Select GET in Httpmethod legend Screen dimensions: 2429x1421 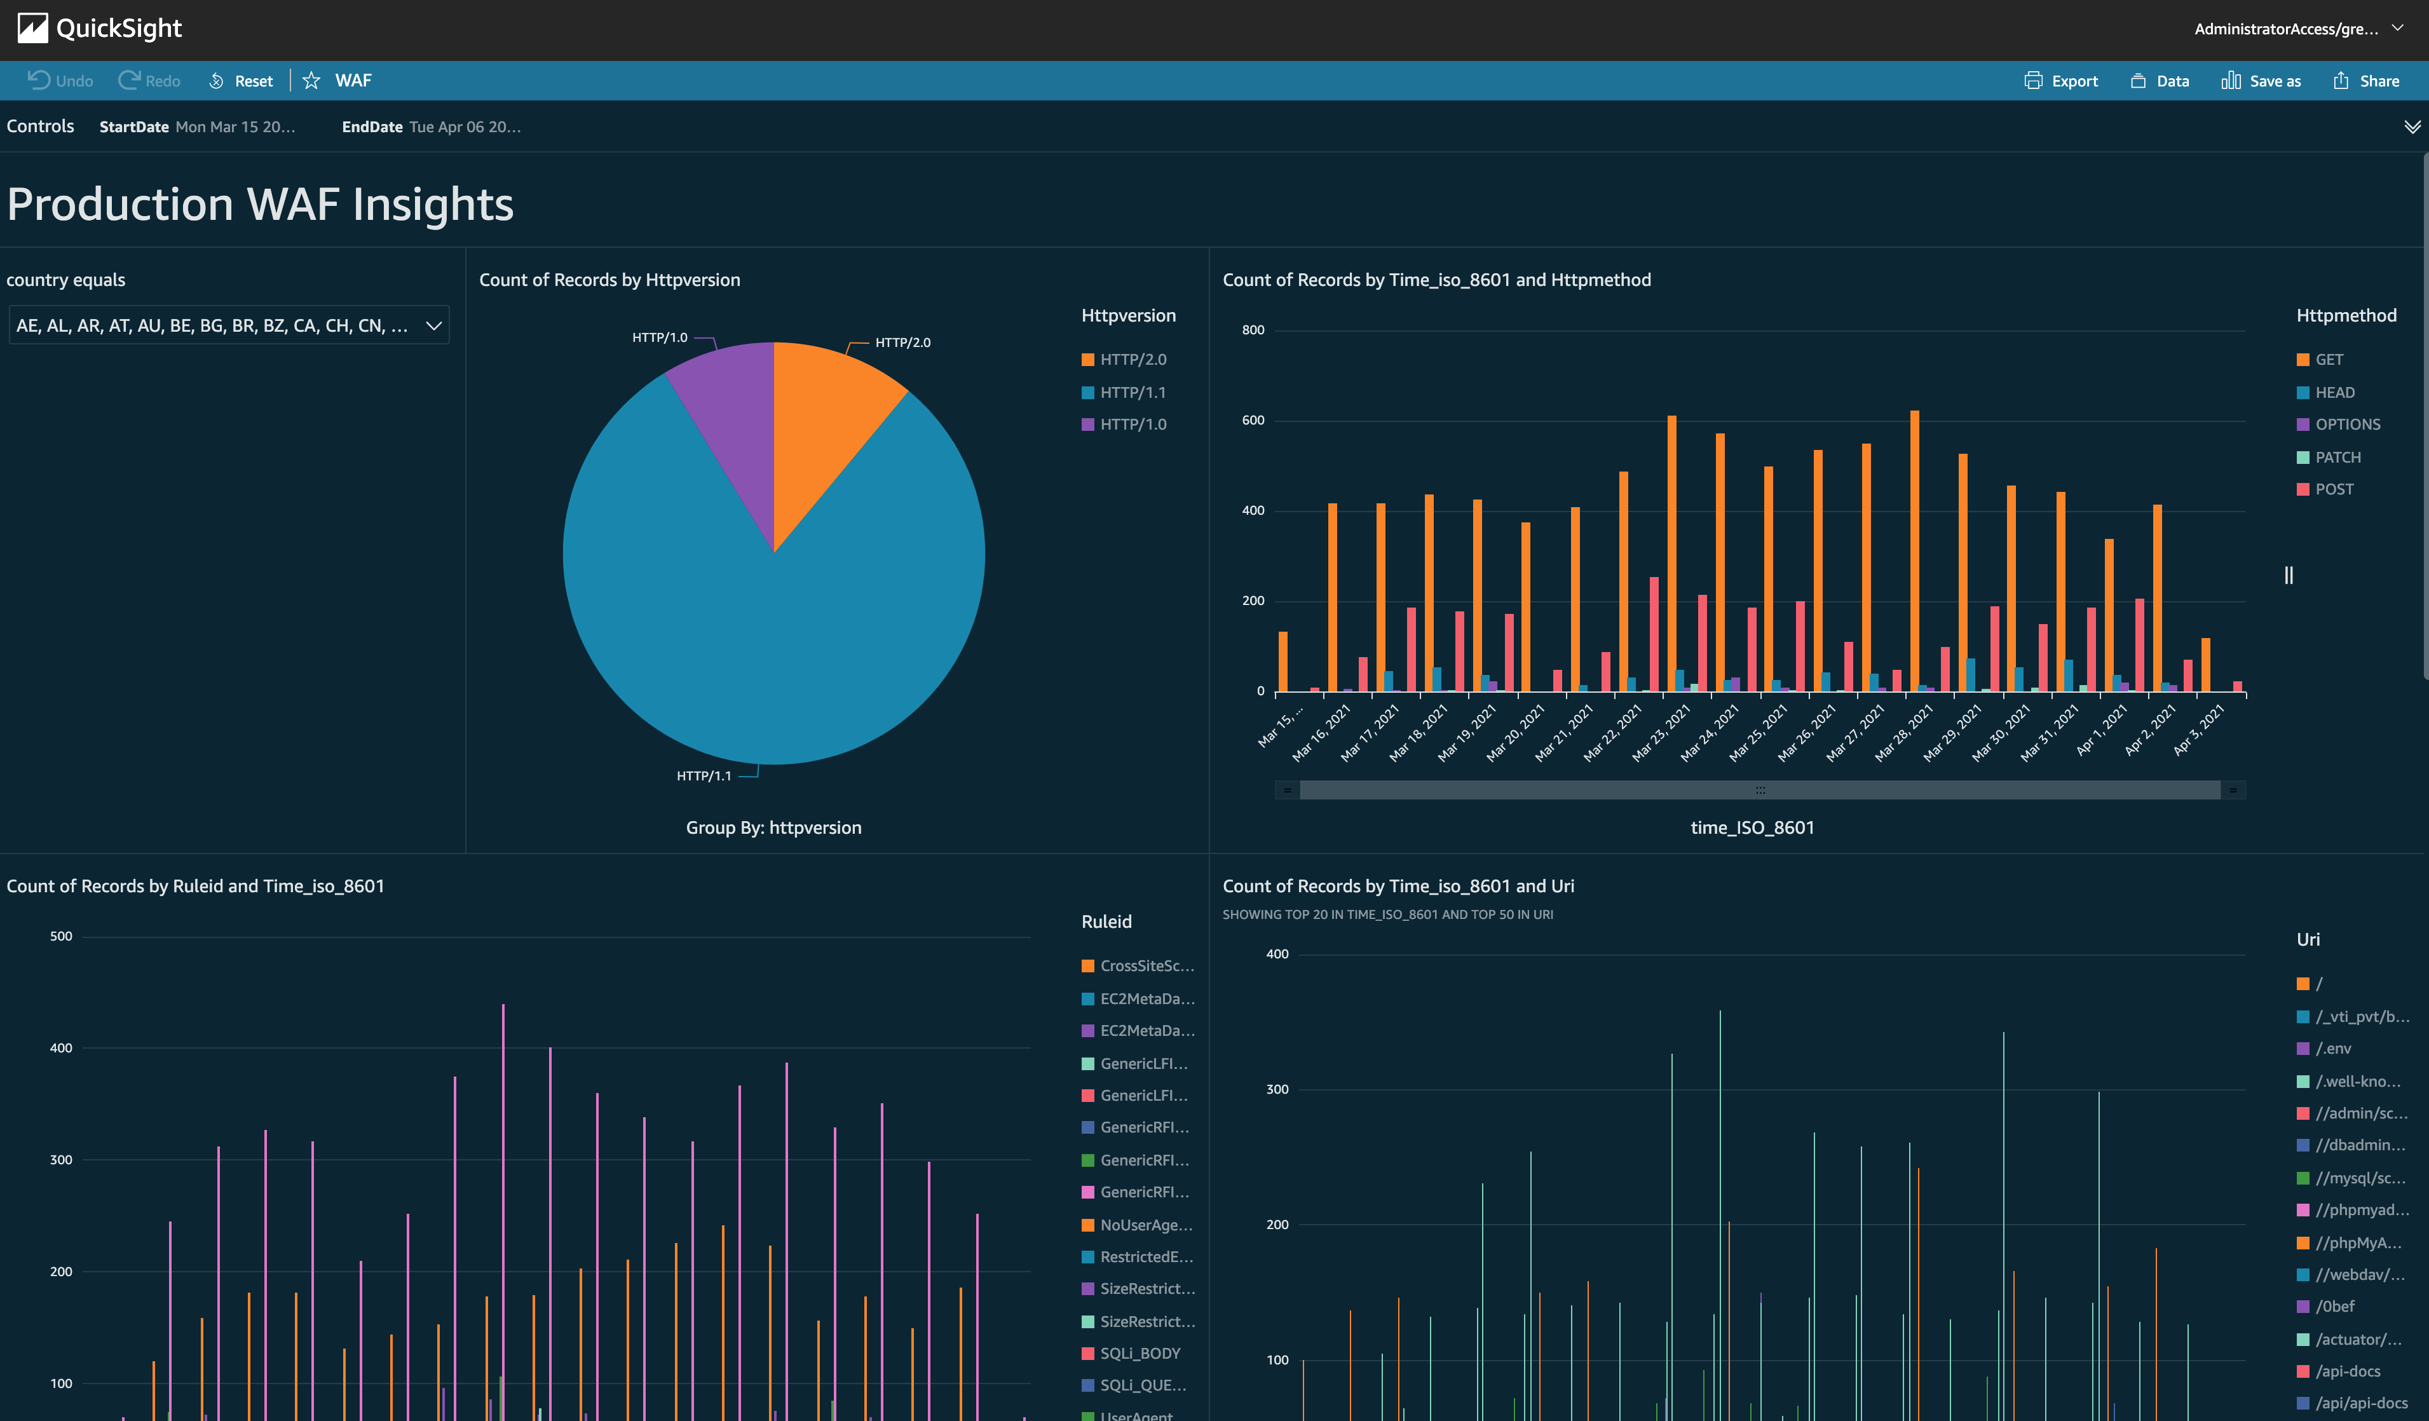pos(2319,360)
